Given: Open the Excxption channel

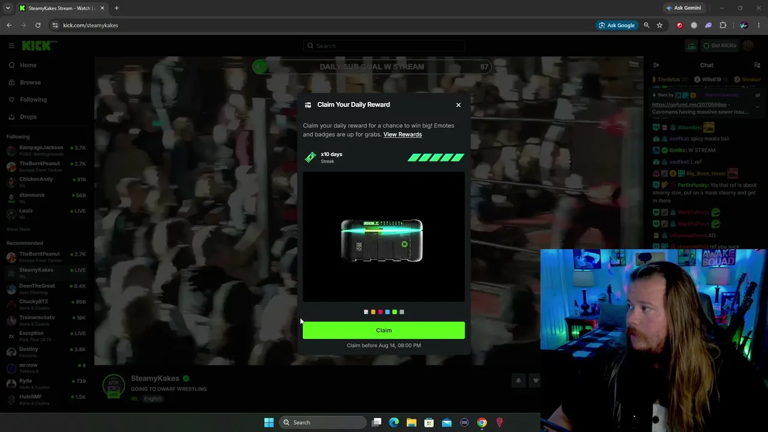Looking at the screenshot, I should [47, 336].
